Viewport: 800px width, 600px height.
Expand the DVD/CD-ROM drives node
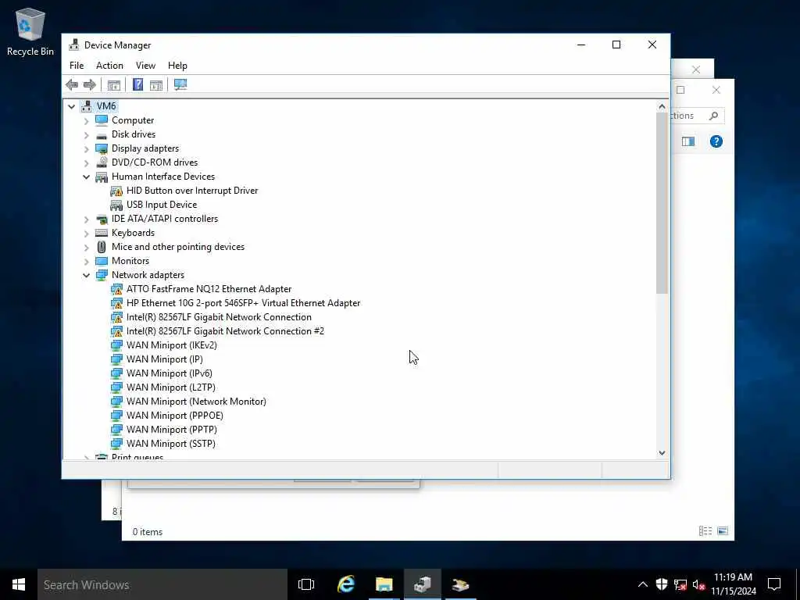click(86, 162)
